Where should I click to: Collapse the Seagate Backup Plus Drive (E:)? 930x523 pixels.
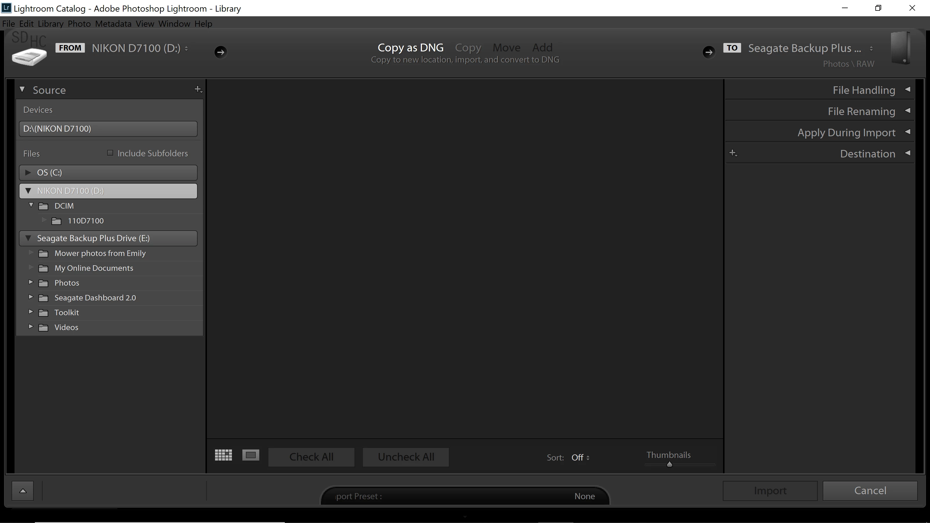(x=28, y=238)
